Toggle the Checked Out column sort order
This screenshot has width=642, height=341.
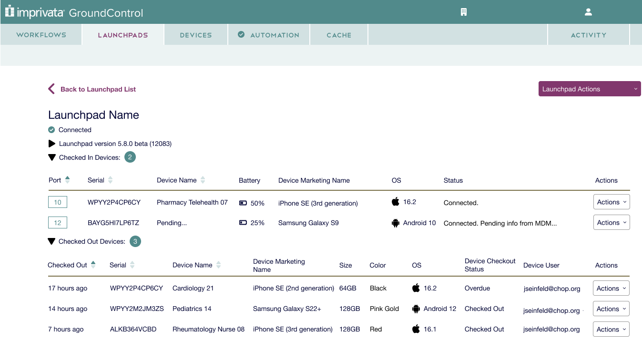point(93,265)
